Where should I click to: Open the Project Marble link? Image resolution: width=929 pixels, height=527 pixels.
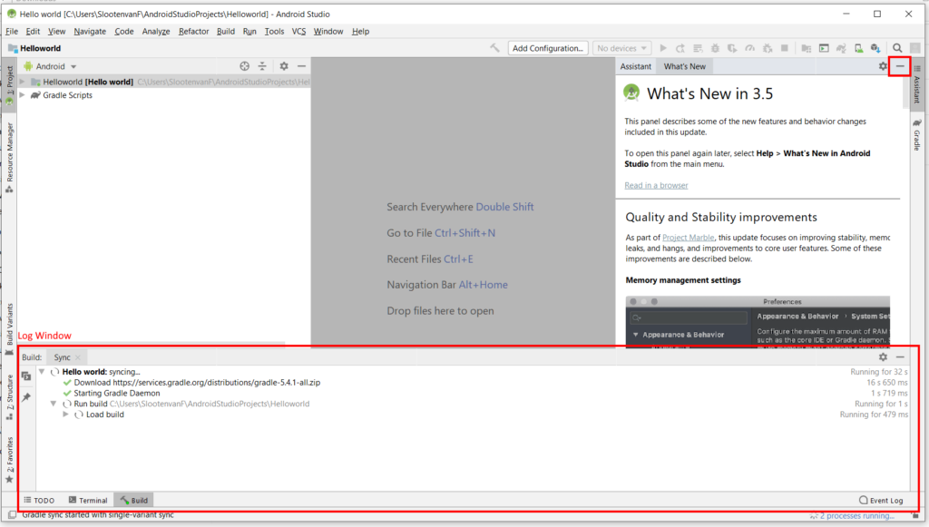click(688, 238)
